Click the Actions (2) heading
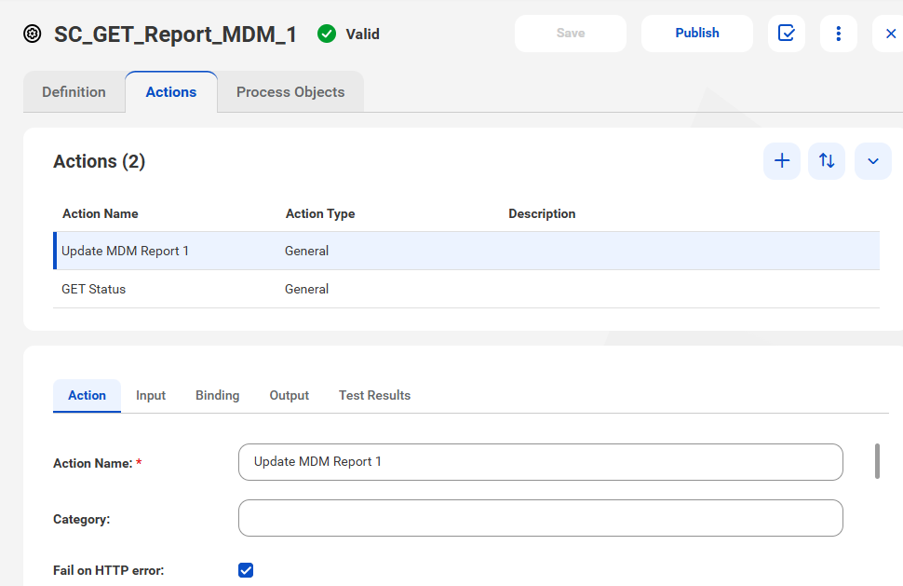Screen dimensions: 903x586 coord(99,161)
